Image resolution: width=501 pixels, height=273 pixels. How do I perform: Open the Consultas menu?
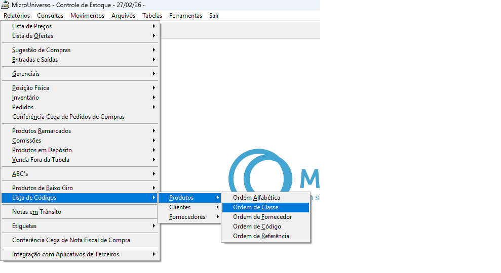pos(50,16)
